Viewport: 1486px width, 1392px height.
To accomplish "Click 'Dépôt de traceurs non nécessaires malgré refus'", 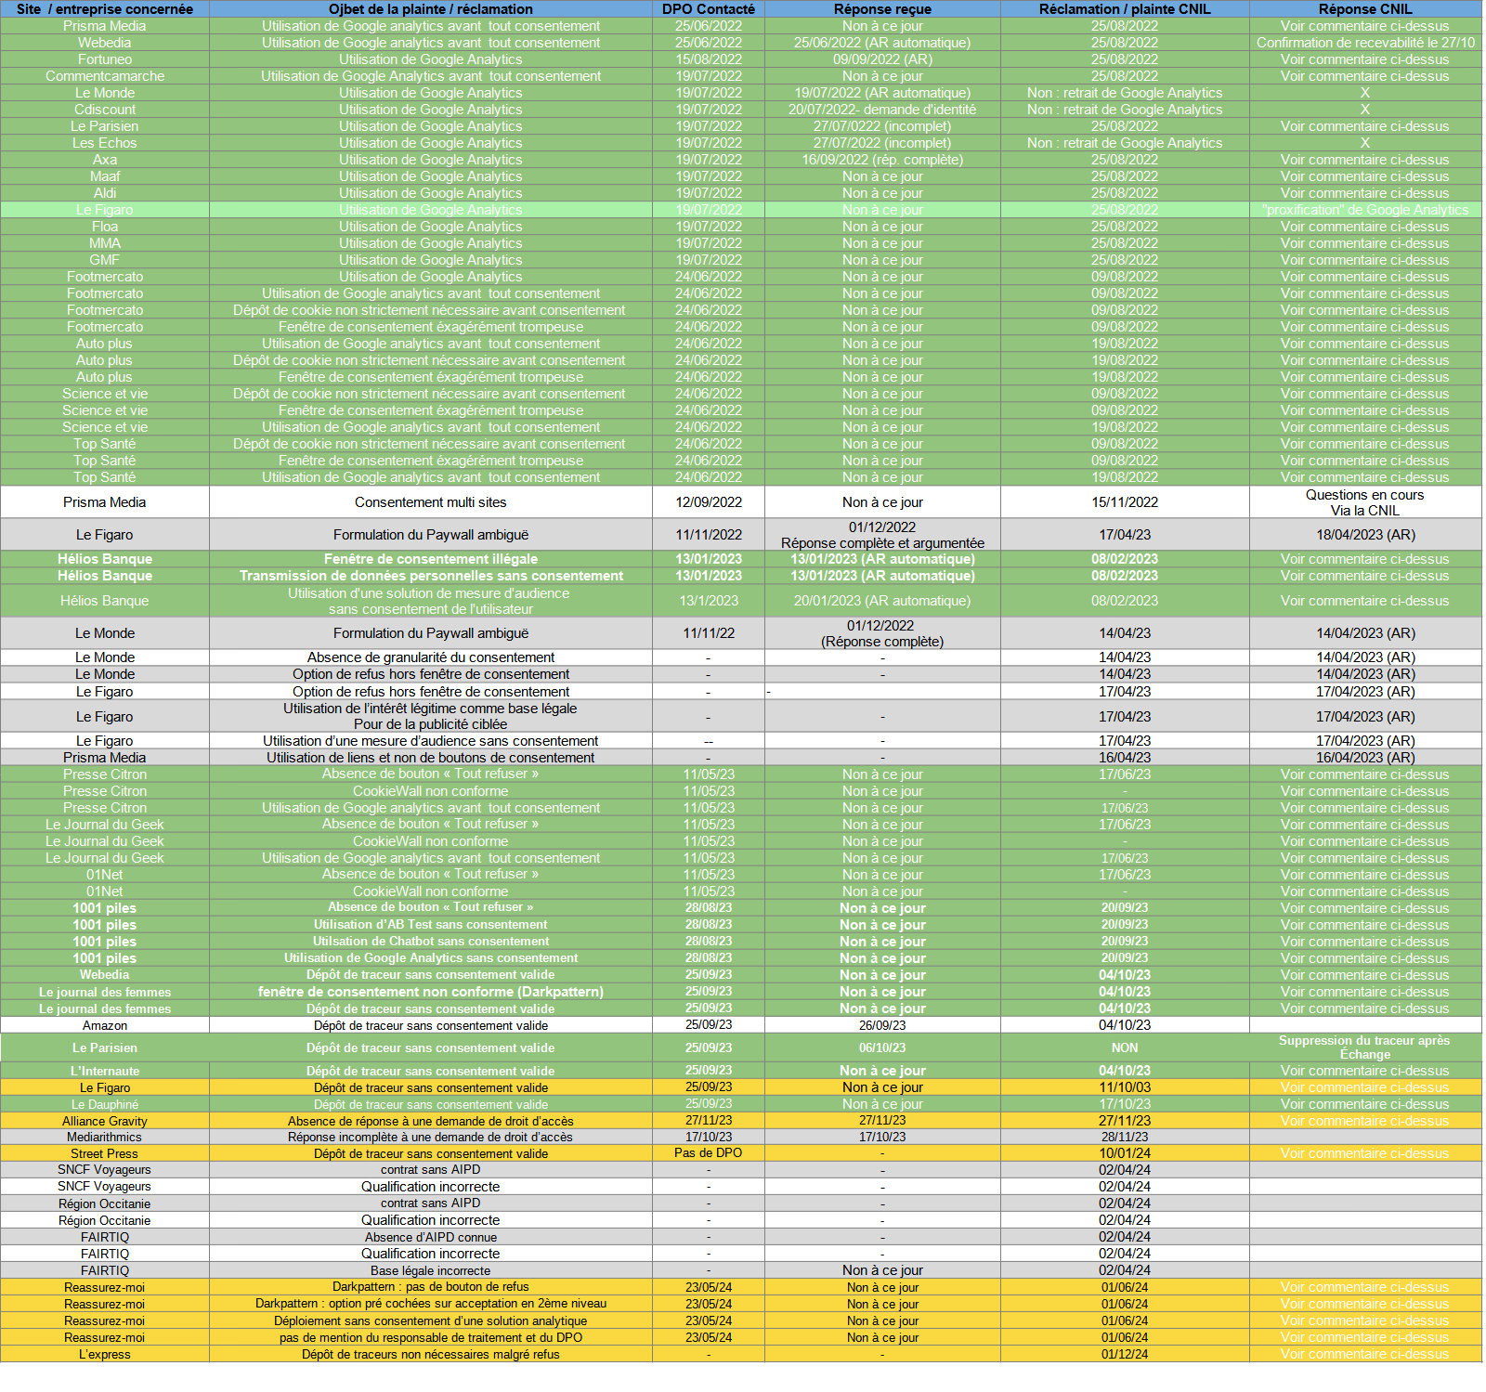I will click(x=431, y=1354).
